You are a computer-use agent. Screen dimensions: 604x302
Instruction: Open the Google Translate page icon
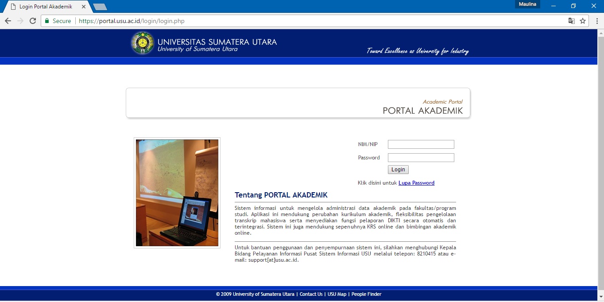(x=572, y=21)
